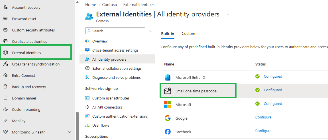Screen dimensions: 328x140
Task: Click the Certificate authorities icon
Action: click(6, 41)
